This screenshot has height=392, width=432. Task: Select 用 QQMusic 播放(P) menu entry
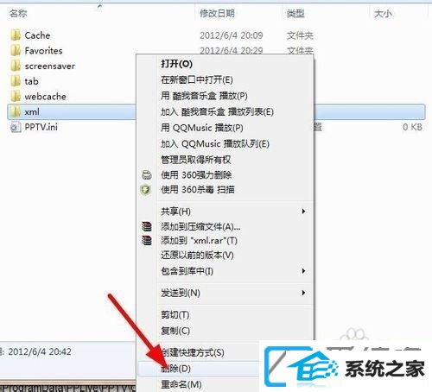click(x=202, y=128)
